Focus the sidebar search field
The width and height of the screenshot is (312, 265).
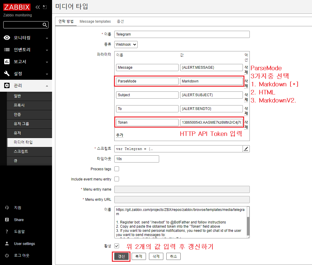pos(23,25)
